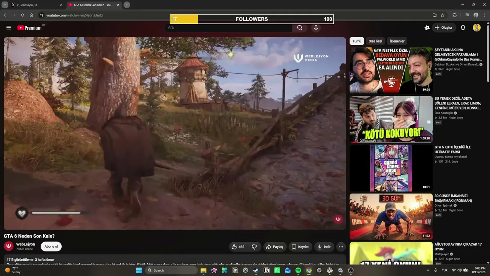Open Notion from the taskbar
Screen dimensions: 490x276
[266, 270]
